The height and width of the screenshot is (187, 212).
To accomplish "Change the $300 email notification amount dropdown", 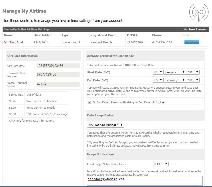I will pyautogui.click(x=161, y=164).
